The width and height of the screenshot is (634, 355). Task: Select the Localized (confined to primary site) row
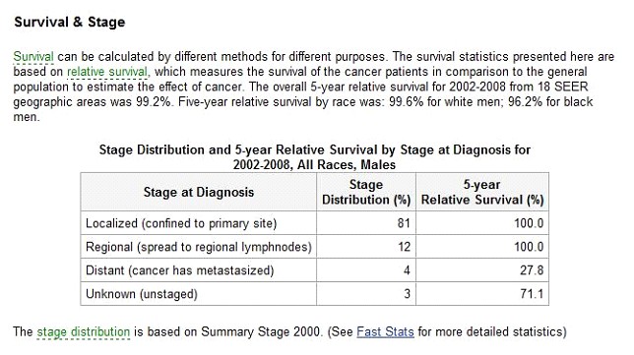(x=315, y=223)
